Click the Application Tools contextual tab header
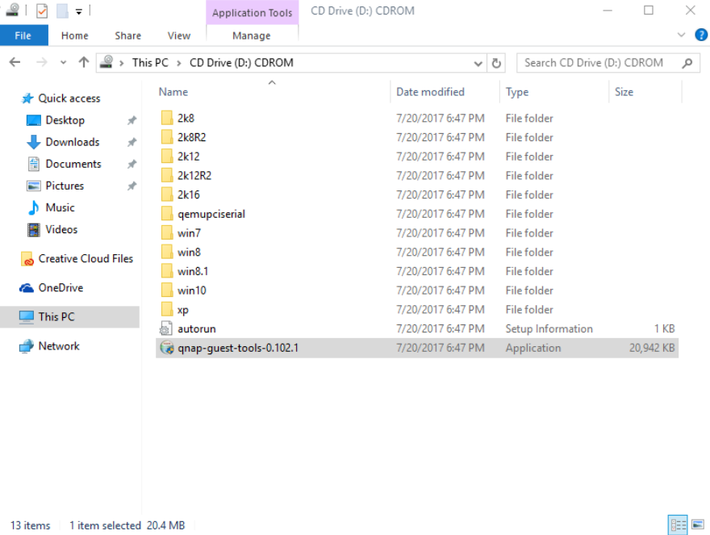Image resolution: width=710 pixels, height=535 pixels. (253, 13)
